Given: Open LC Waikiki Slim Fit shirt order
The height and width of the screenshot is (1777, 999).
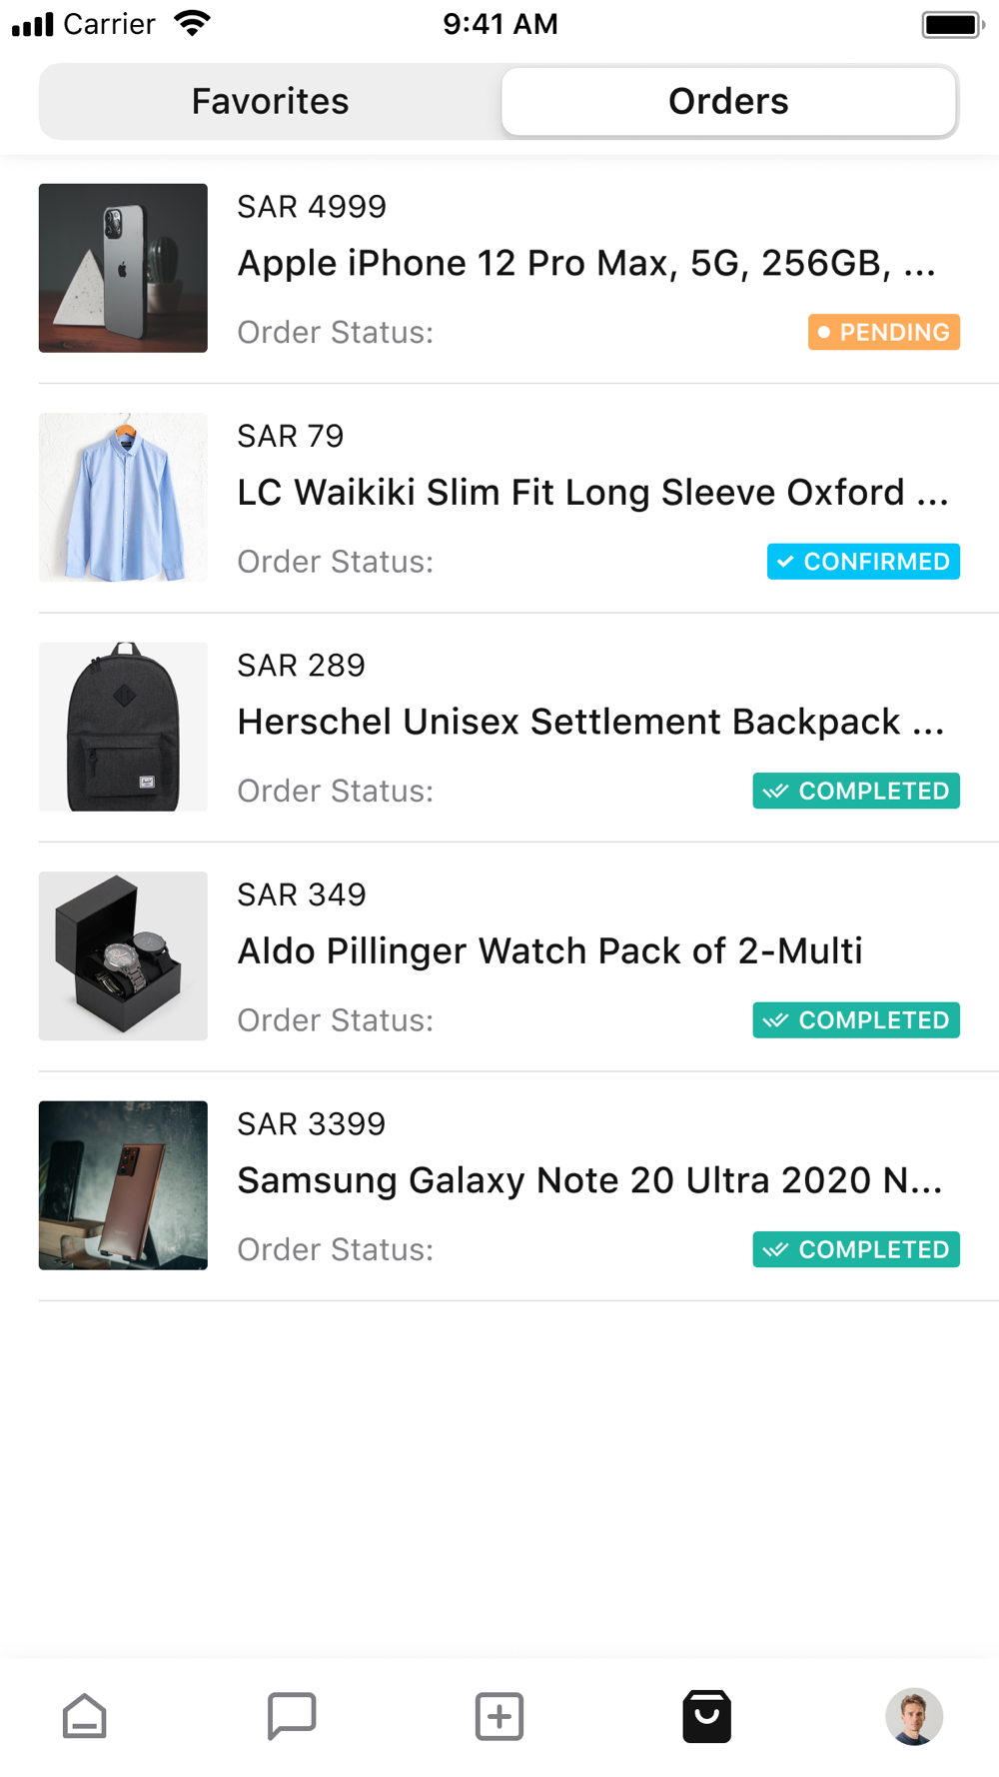Looking at the screenshot, I should coord(592,492).
